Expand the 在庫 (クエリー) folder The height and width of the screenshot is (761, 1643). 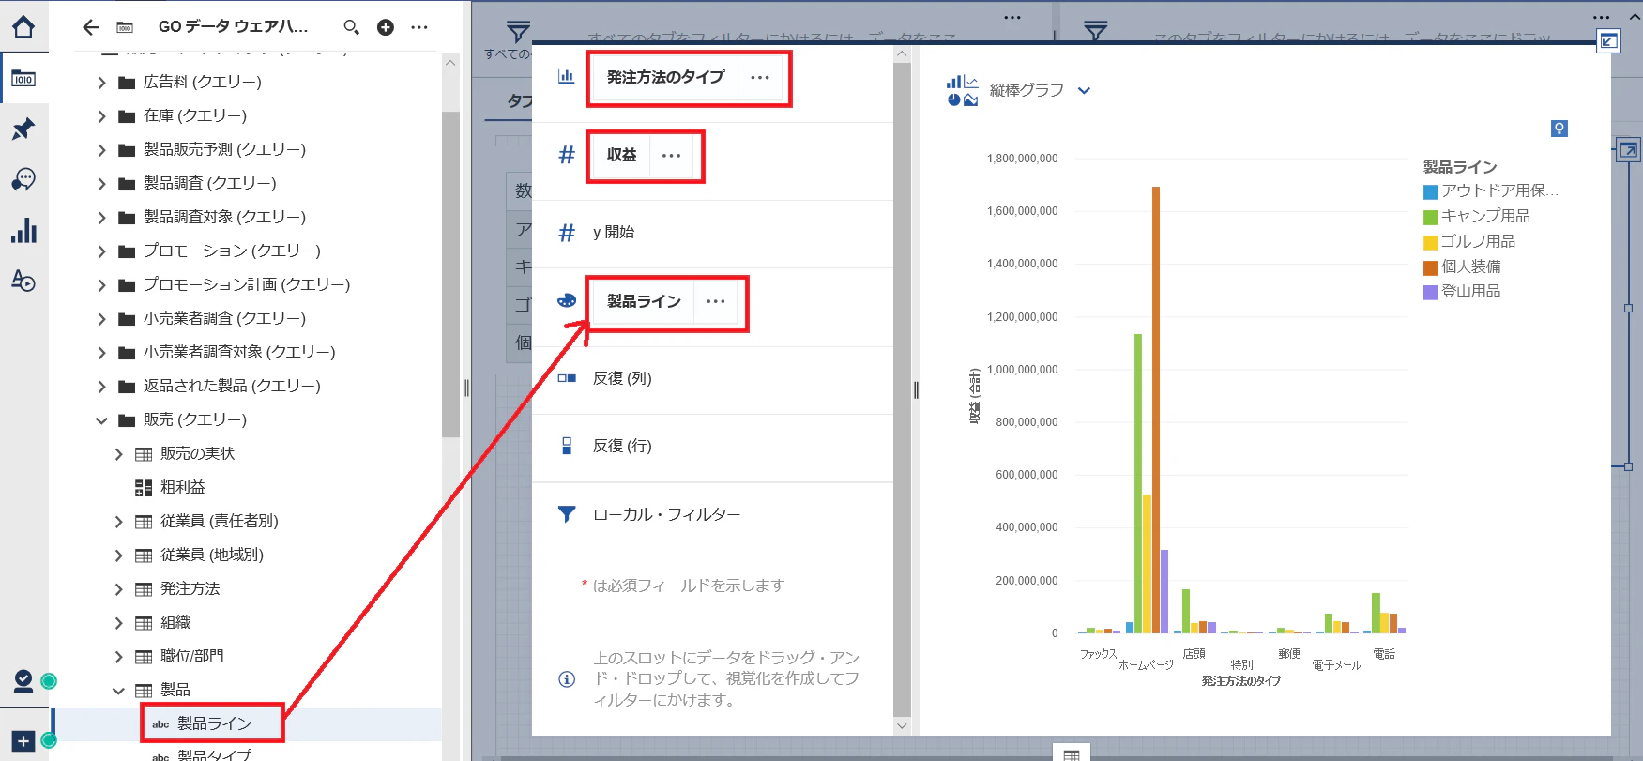click(101, 116)
